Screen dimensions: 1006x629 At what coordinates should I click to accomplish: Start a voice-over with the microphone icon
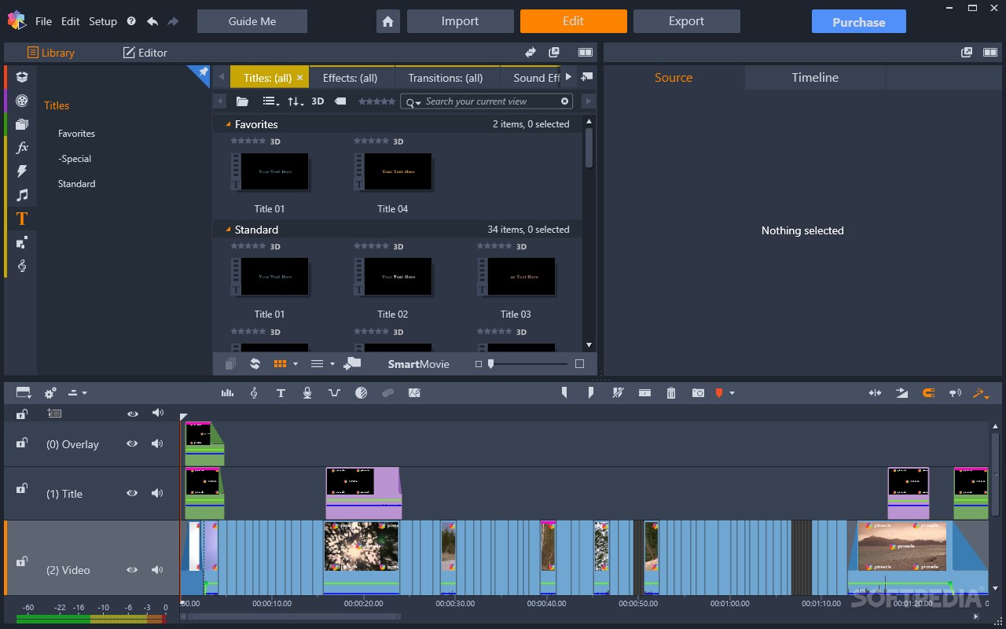[307, 392]
